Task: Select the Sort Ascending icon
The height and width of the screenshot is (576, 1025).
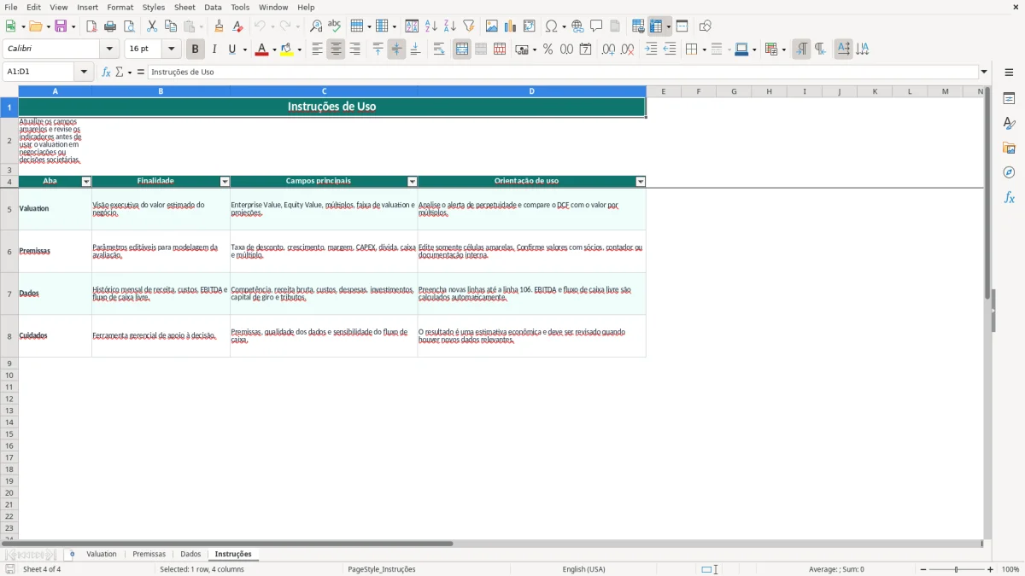Action: click(430, 26)
